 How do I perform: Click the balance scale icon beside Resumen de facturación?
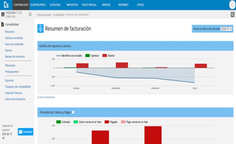[x=41, y=29]
